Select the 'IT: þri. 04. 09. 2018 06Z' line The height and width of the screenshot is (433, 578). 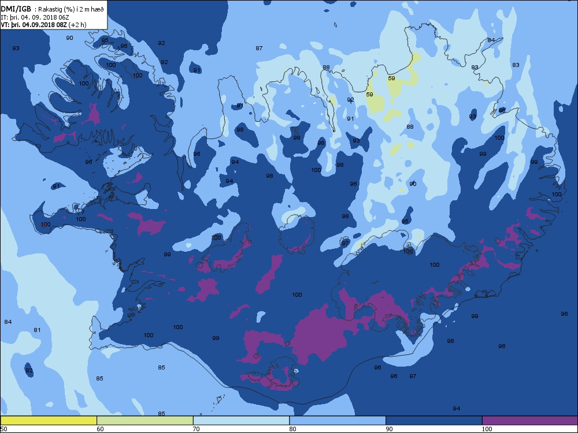(35, 17)
